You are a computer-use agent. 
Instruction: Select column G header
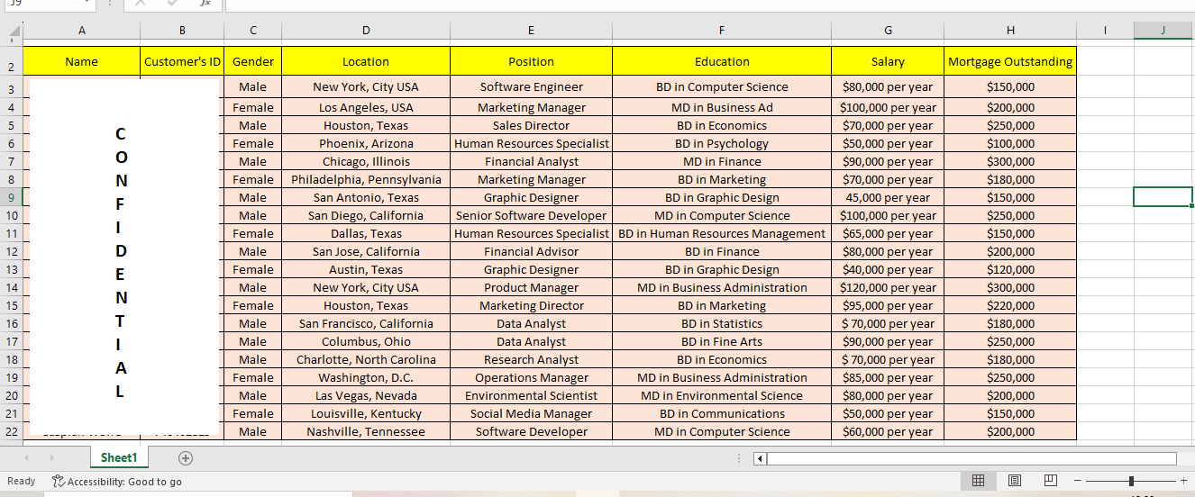pyautogui.click(x=888, y=31)
